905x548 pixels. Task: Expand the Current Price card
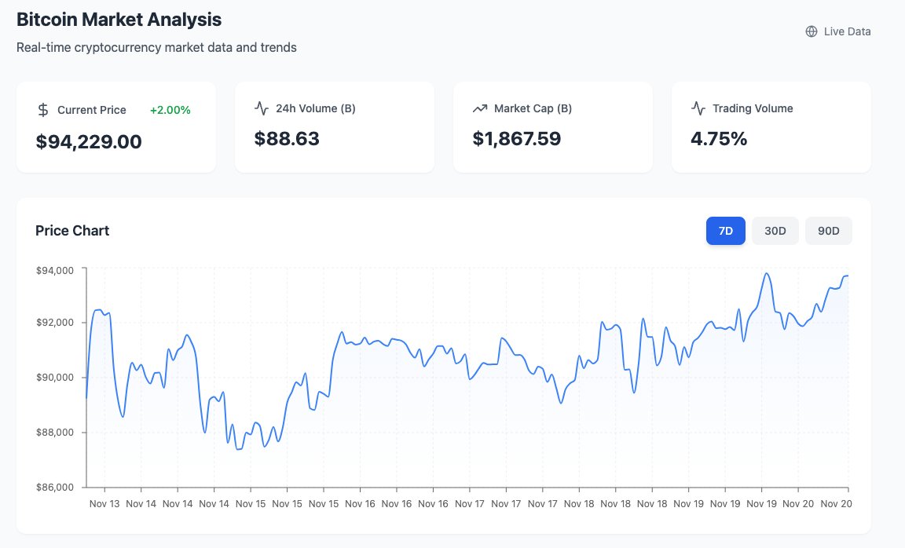(116, 126)
